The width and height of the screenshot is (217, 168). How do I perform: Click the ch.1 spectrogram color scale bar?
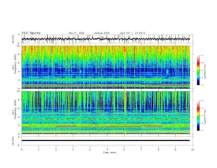[198, 70]
